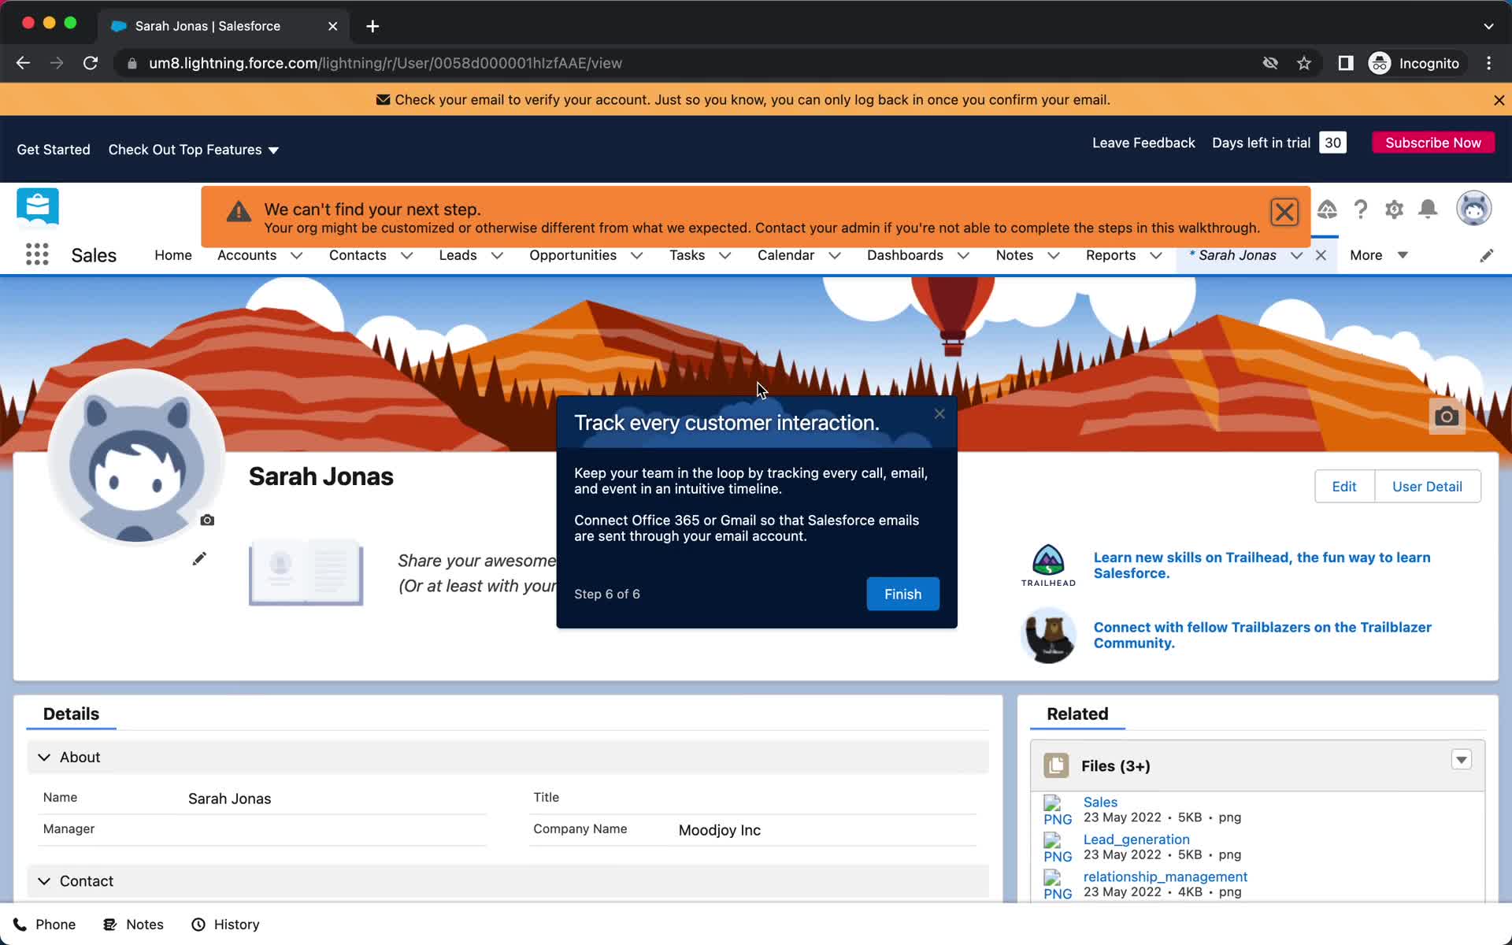
Task: Open the relationship_management file link
Action: tap(1165, 876)
